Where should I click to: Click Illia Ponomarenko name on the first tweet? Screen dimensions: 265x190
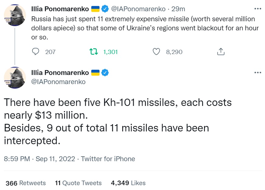(x=60, y=9)
